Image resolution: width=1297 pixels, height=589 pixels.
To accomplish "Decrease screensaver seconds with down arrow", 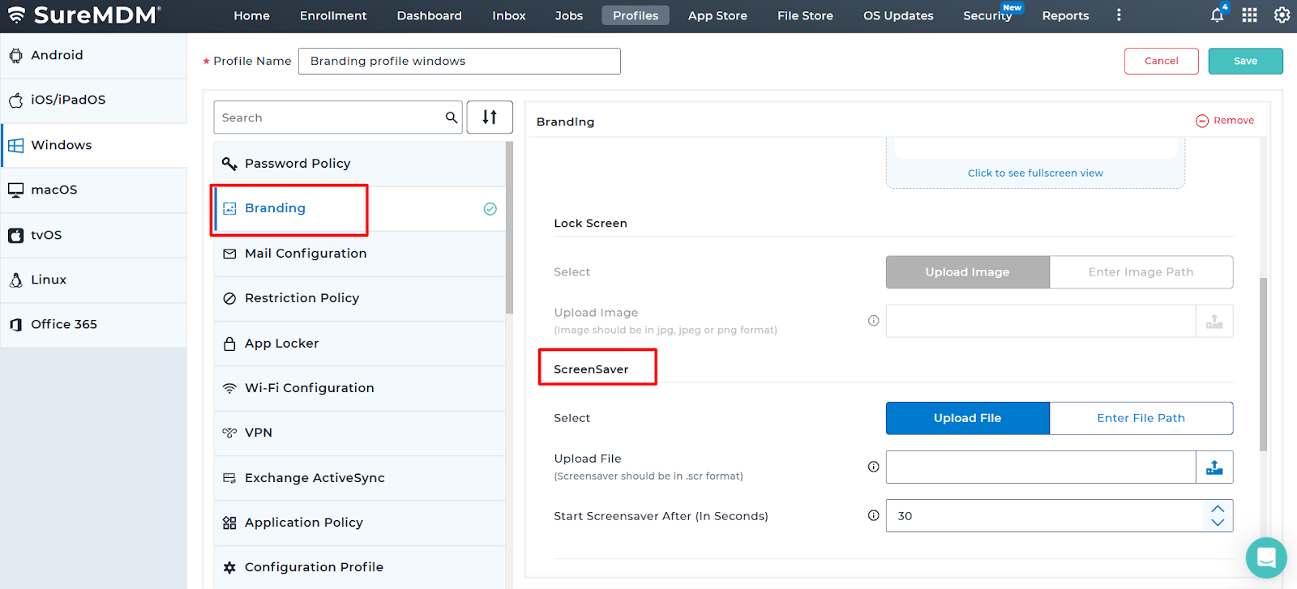I will pyautogui.click(x=1218, y=523).
